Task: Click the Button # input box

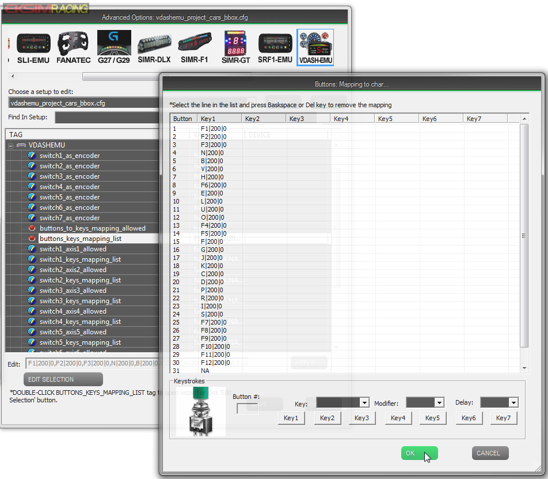Action: (247, 409)
